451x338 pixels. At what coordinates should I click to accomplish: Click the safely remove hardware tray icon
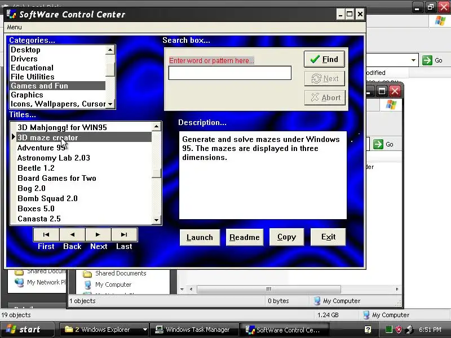pos(409,330)
